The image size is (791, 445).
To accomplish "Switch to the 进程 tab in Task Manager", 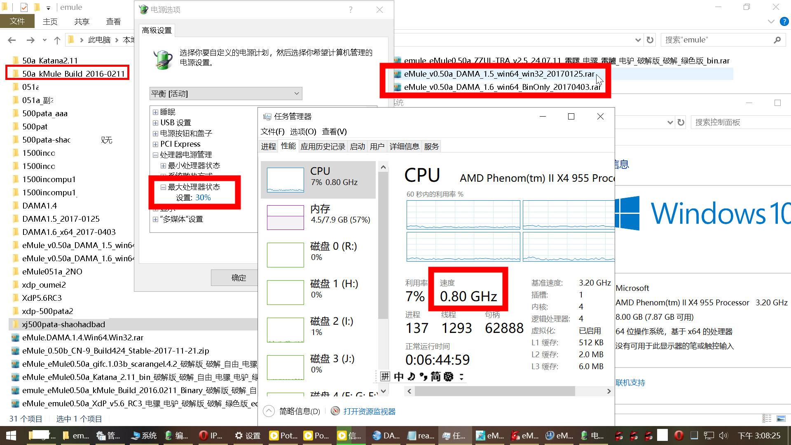I will pyautogui.click(x=269, y=146).
